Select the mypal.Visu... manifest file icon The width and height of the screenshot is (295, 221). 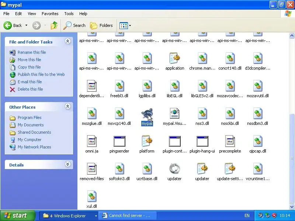(174, 113)
